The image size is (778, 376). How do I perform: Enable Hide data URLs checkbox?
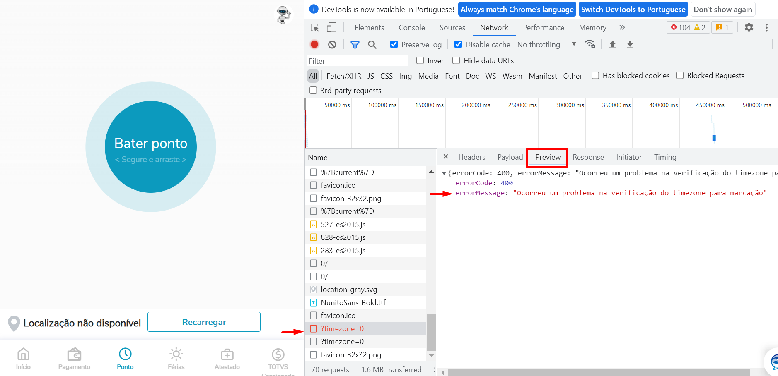[456, 60]
